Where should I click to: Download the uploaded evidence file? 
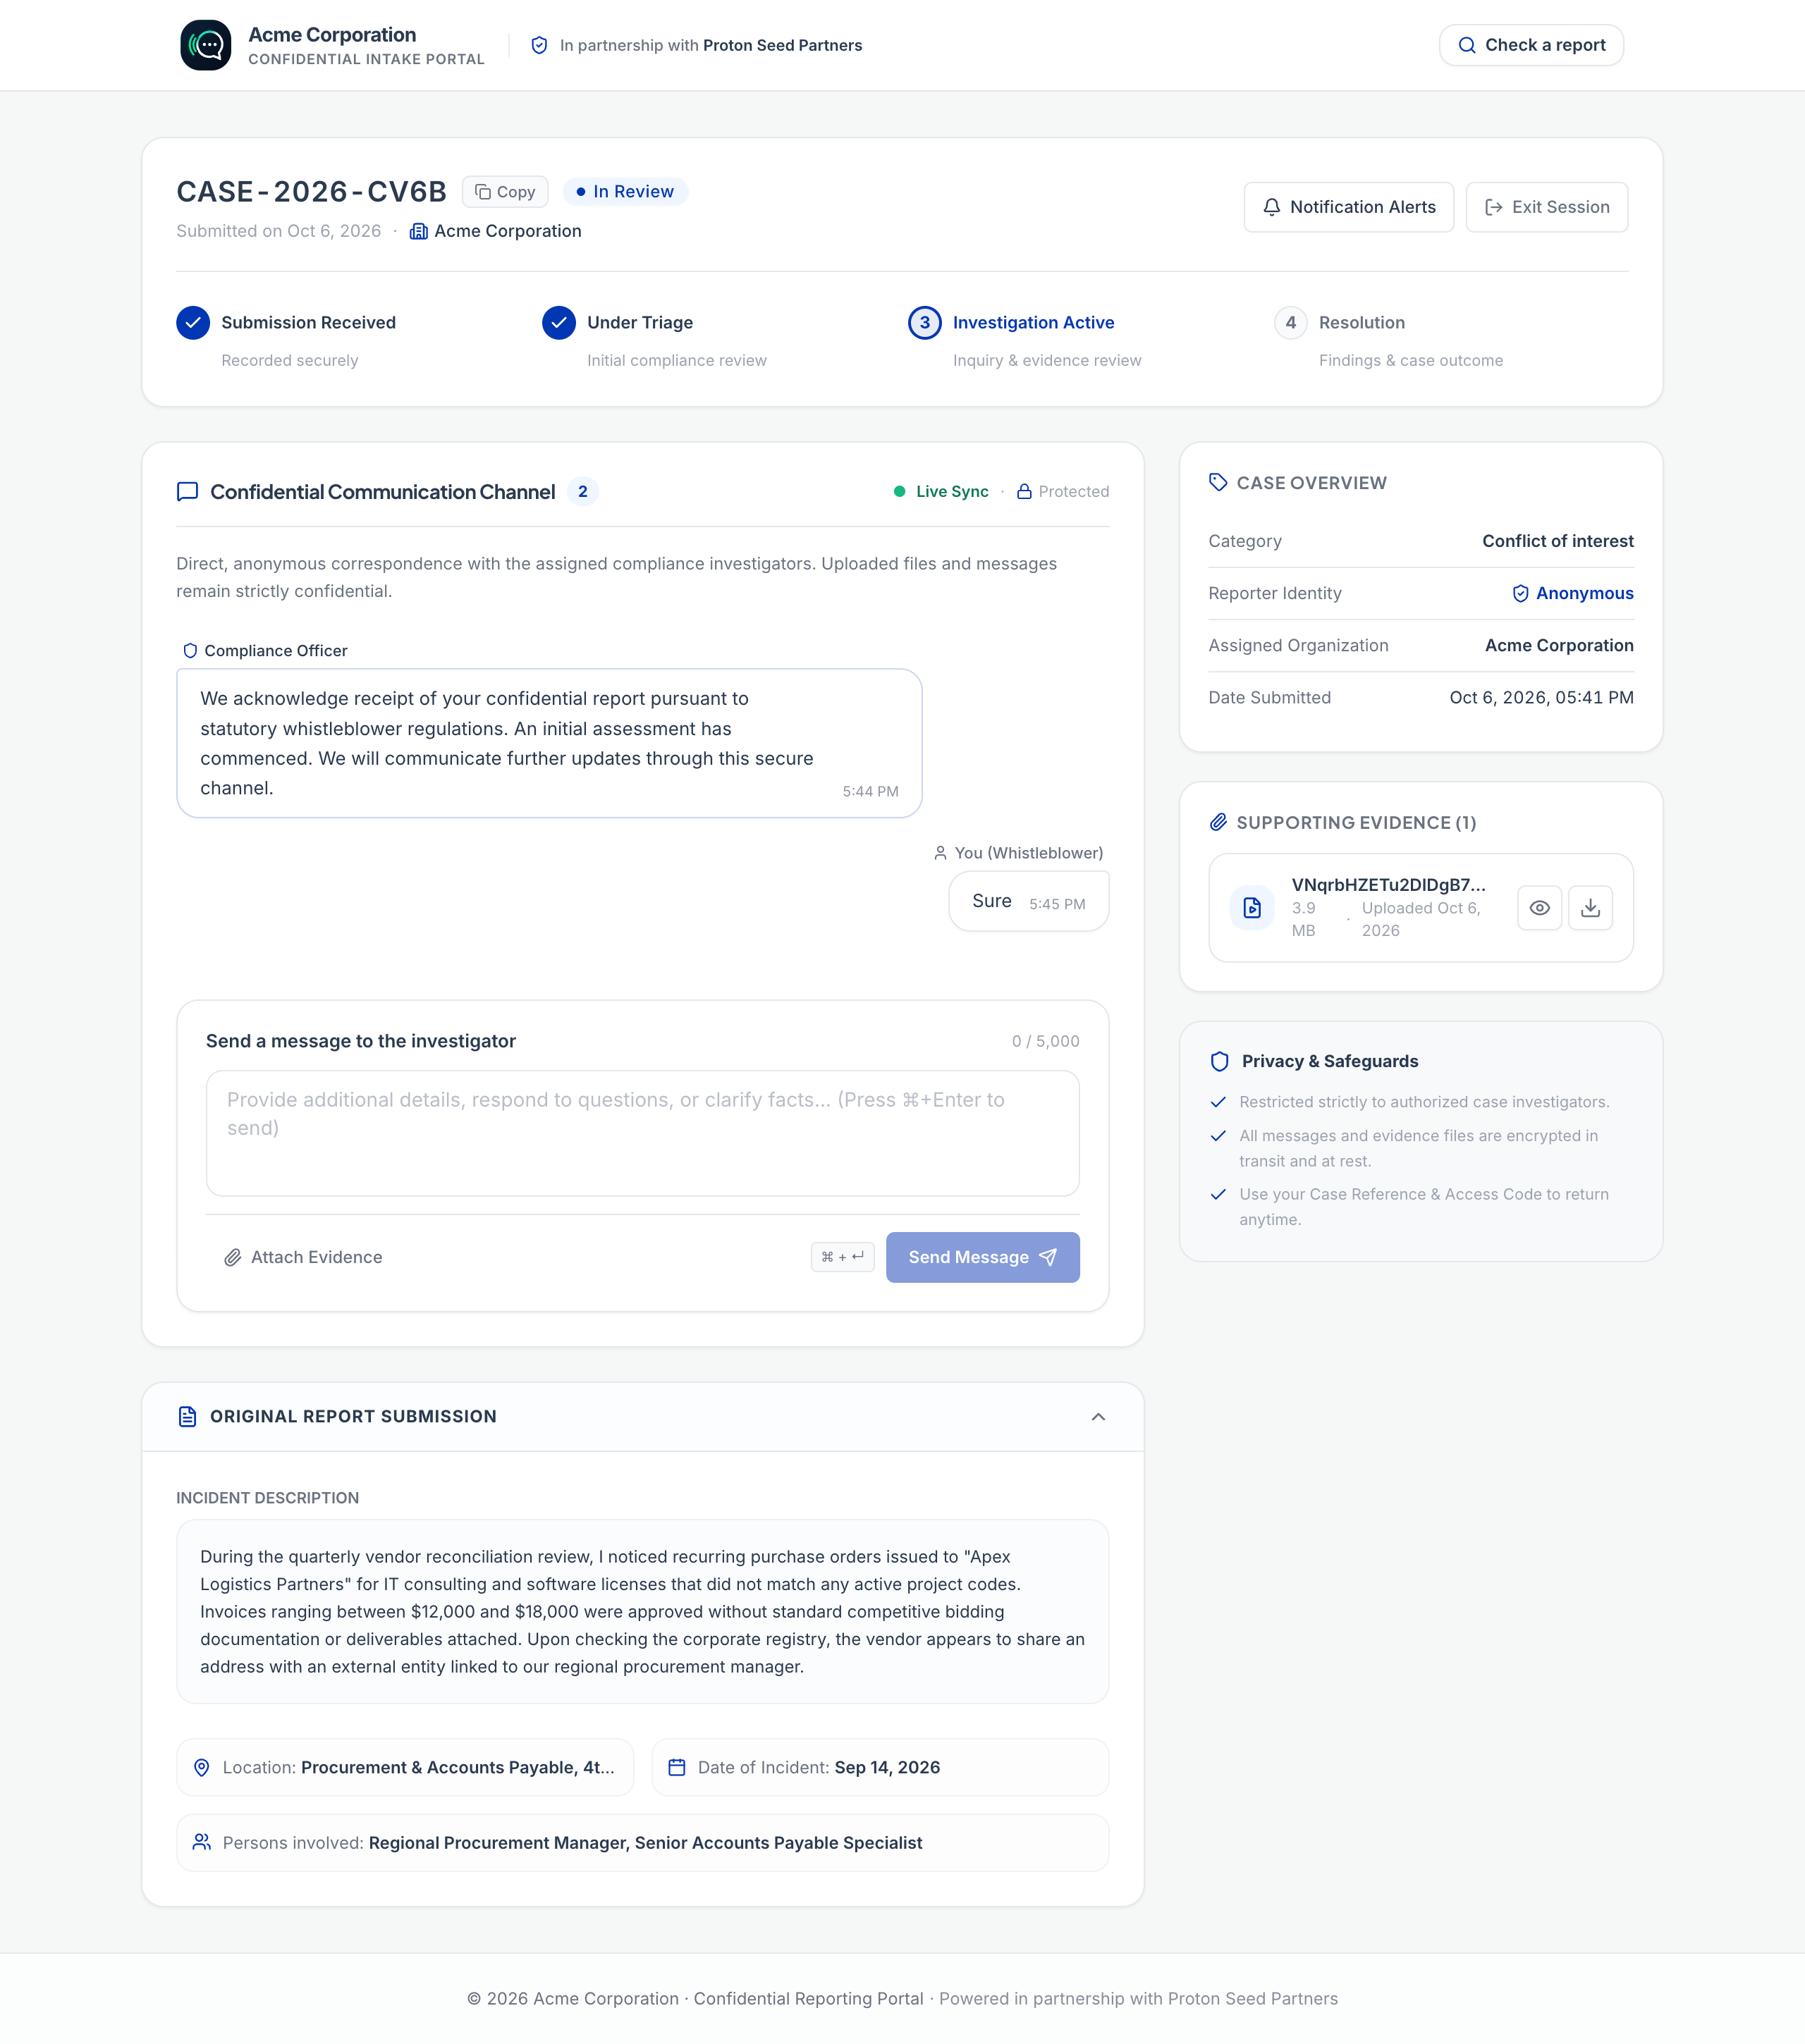1590,908
